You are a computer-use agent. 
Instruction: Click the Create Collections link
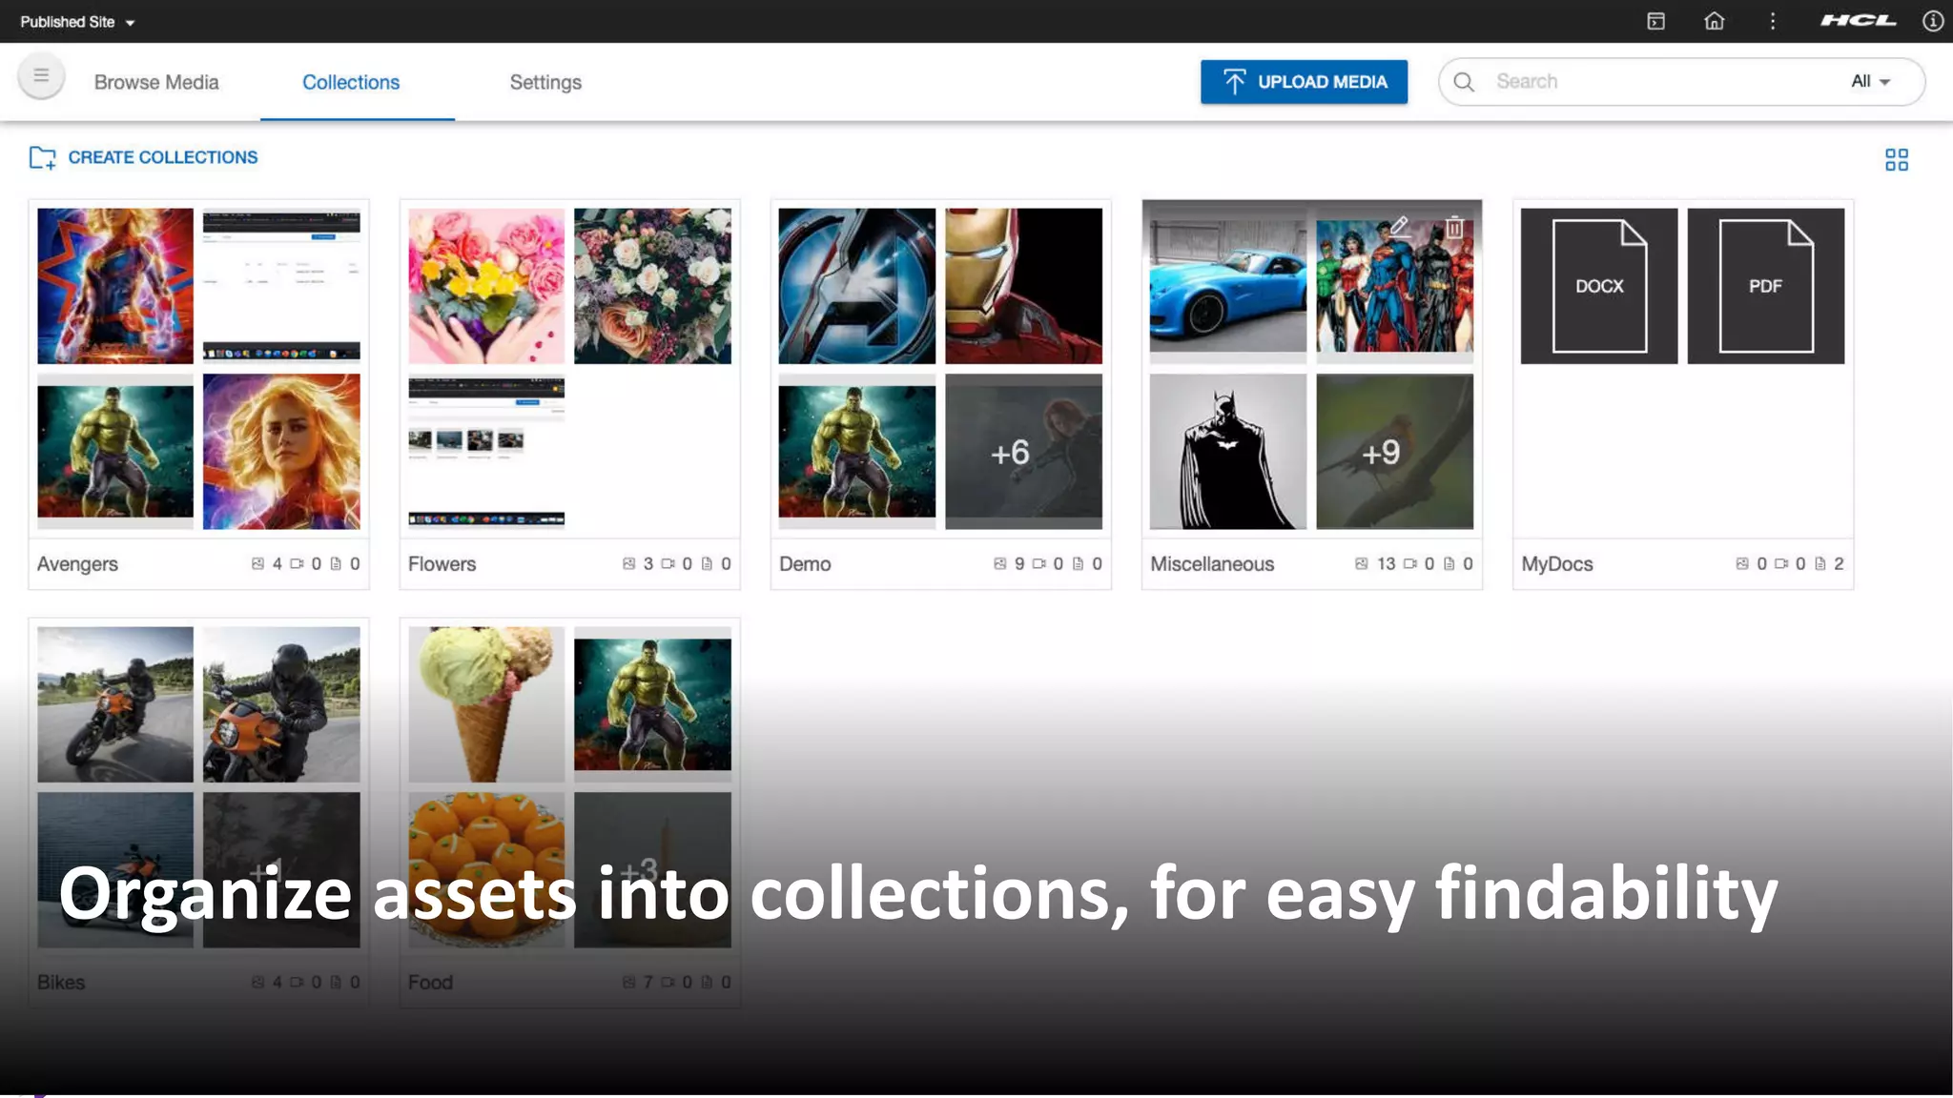[x=163, y=157]
